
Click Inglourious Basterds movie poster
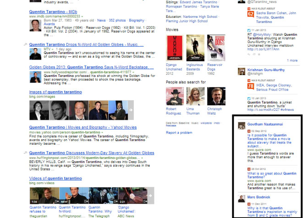click(195, 48)
